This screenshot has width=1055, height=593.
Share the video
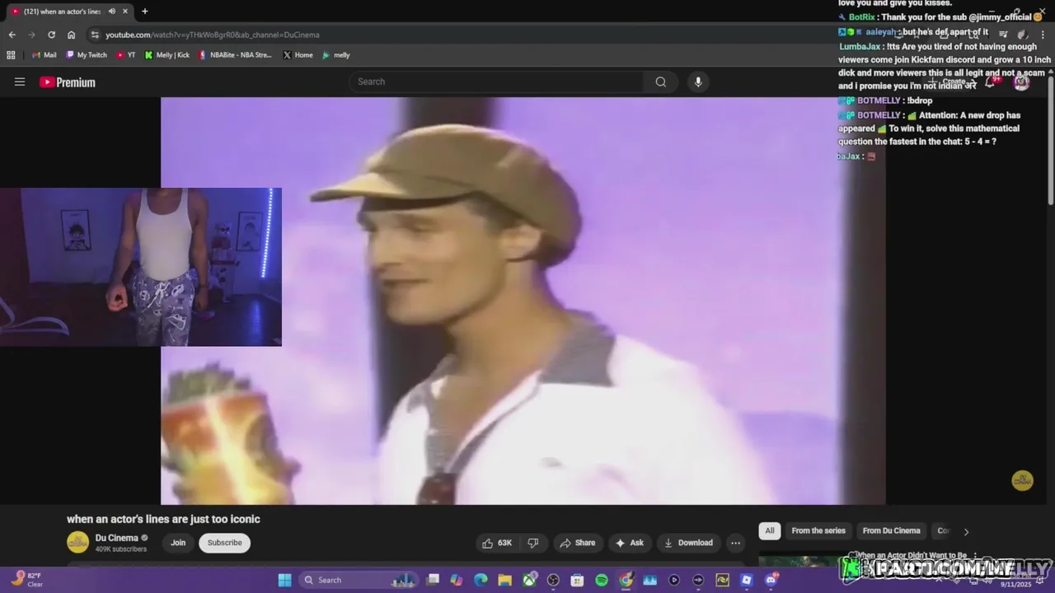(577, 543)
